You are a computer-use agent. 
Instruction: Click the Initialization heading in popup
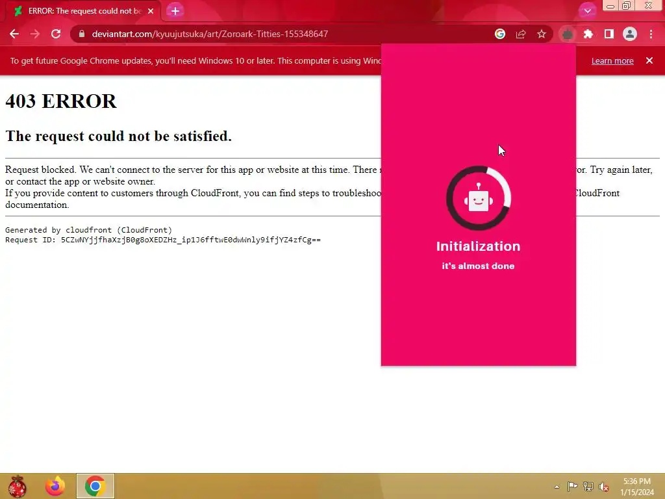click(479, 246)
